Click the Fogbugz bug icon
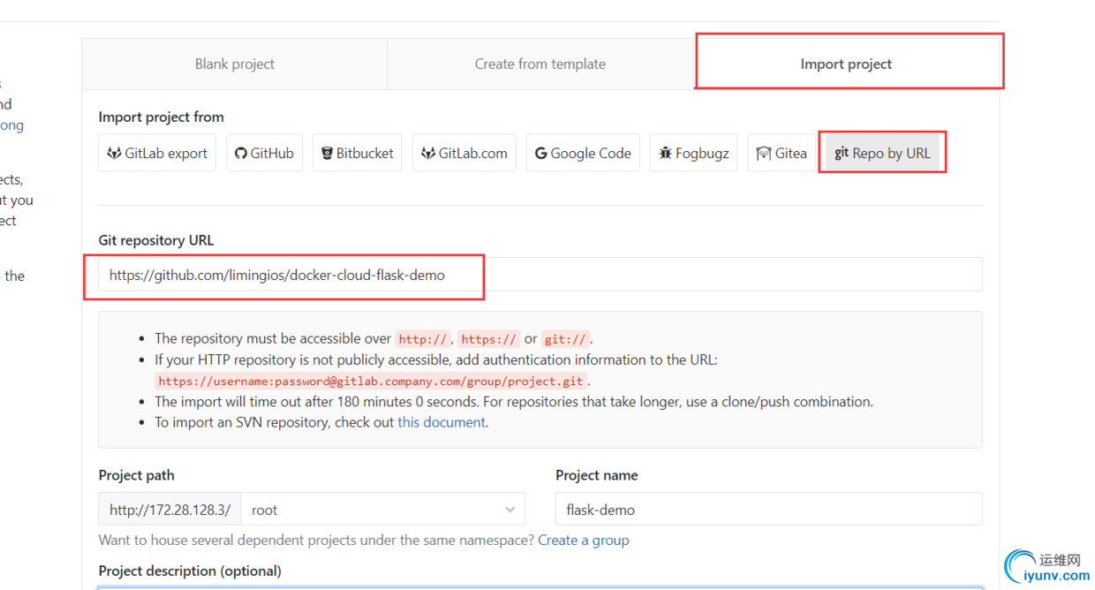 coord(665,153)
